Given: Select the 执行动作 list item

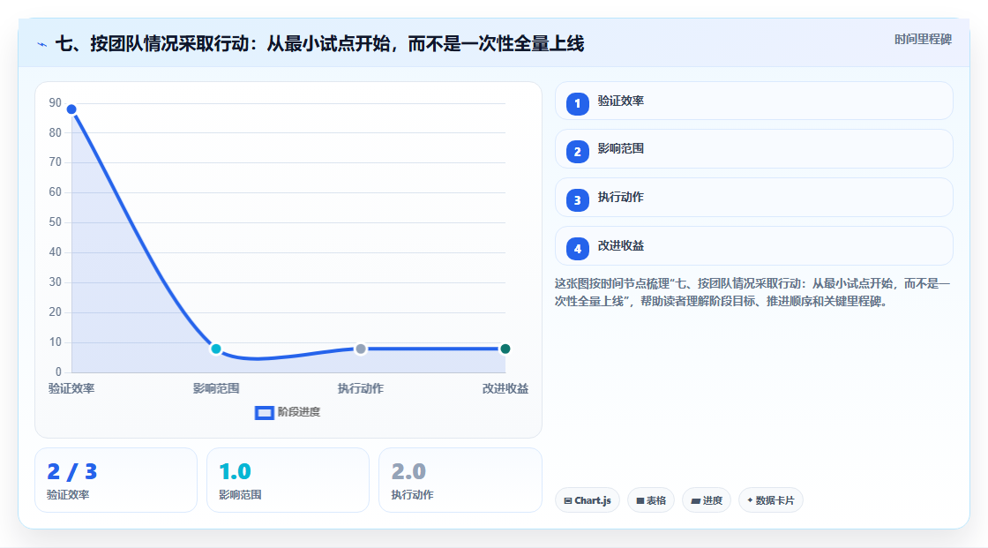Looking at the screenshot, I should tap(753, 198).
